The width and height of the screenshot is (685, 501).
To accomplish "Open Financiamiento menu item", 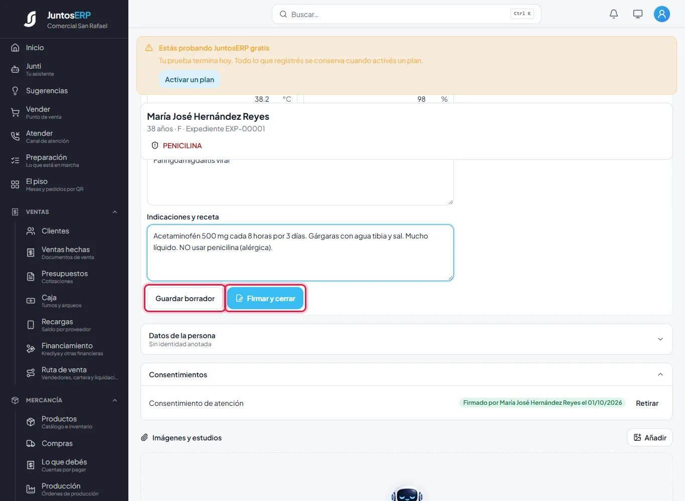I will [71, 349].
